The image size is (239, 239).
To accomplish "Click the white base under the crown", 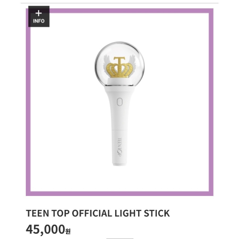I will (119, 82).
